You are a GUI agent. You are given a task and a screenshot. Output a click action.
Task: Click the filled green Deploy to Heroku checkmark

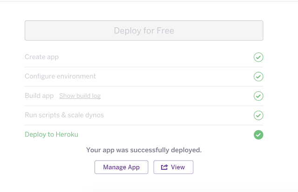point(258,134)
